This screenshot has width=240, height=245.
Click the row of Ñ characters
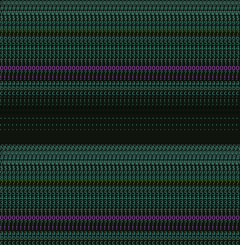[x=120, y=148]
